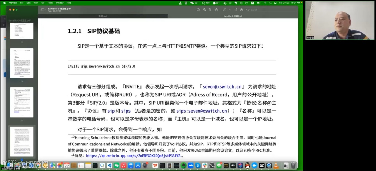Click the line "INVITE sip:seven@xswitch.cn SIP/2.0"
Image resolution: width=376 pixels, height=171 pixels.
coord(101,66)
